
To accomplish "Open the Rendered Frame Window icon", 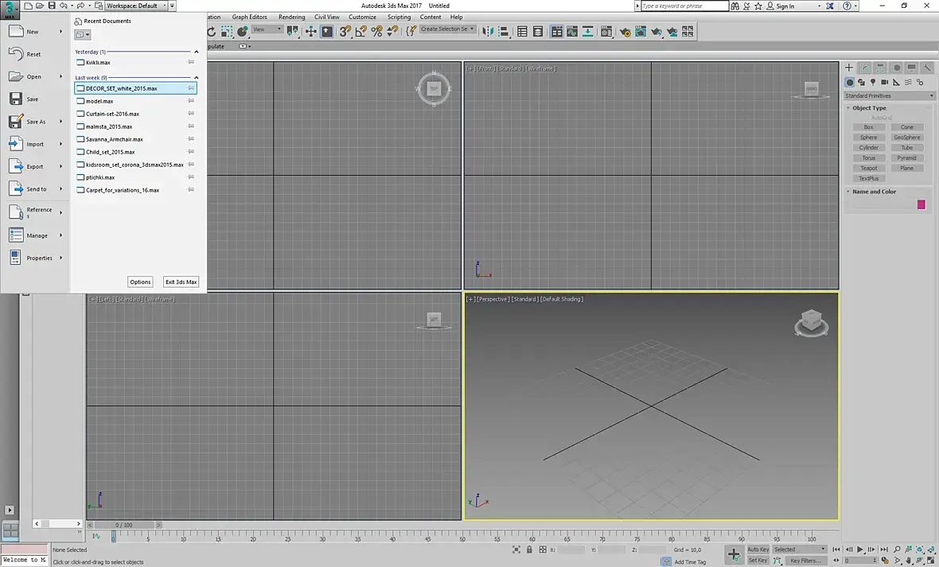I will [640, 31].
